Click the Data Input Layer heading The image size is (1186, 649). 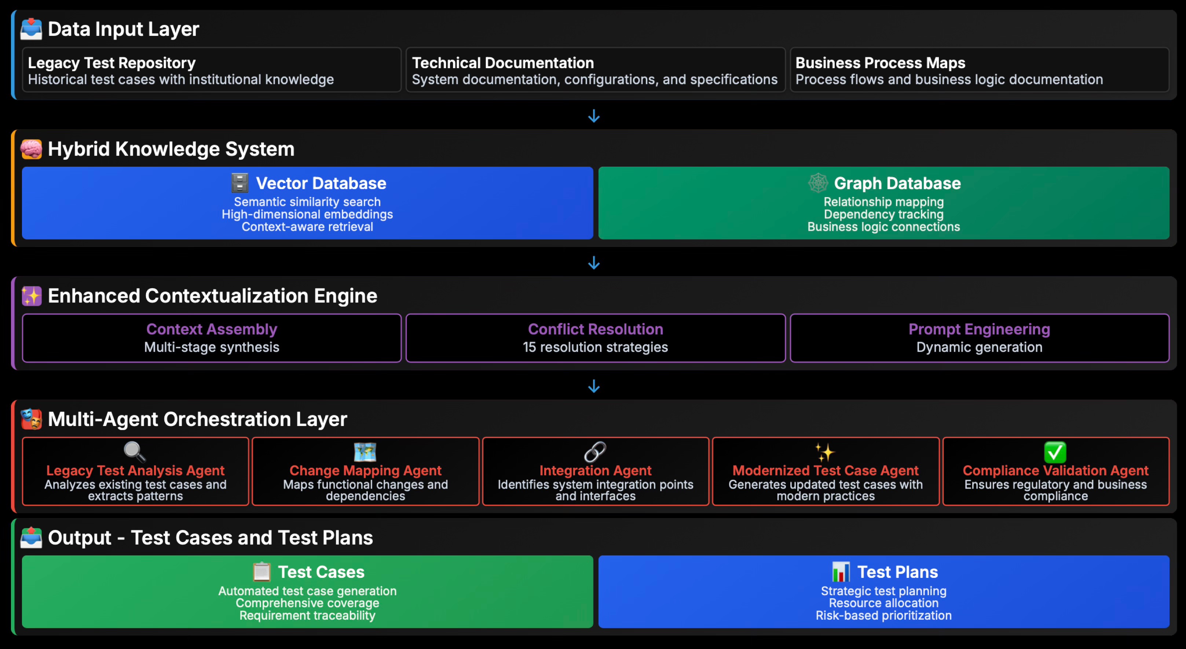(123, 29)
